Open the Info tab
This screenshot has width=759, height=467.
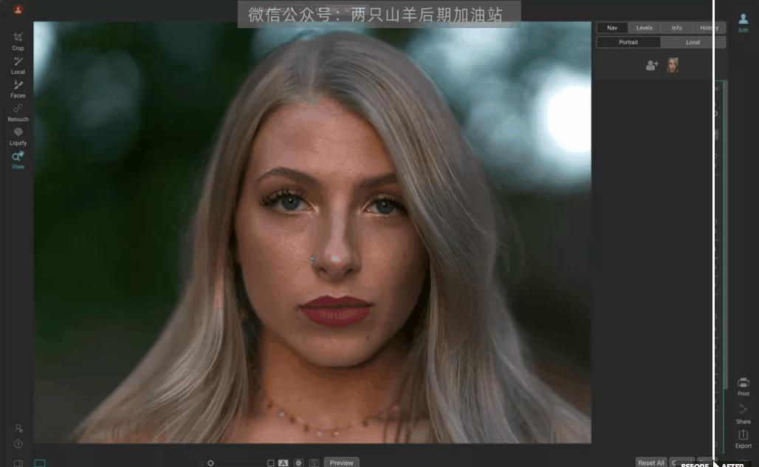(x=677, y=28)
